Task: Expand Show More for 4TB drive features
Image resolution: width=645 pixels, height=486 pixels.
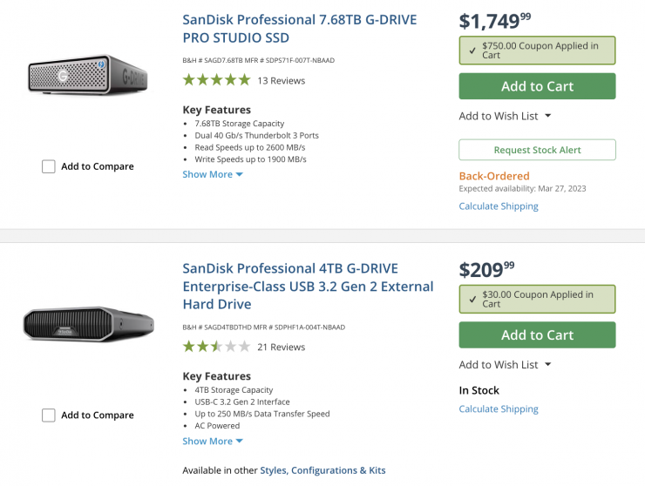Action: tap(213, 441)
